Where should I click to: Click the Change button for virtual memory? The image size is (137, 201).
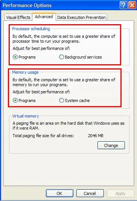[x=111, y=145]
